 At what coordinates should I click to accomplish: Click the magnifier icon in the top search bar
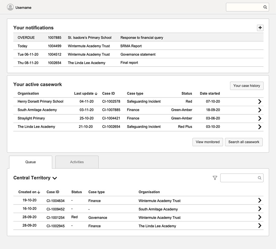[265, 7]
